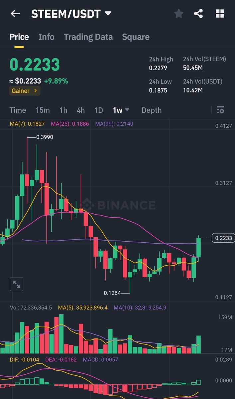Tap the 24h Vol(STEEM) 50.45M value
235x399 pixels.
pyautogui.click(x=193, y=68)
